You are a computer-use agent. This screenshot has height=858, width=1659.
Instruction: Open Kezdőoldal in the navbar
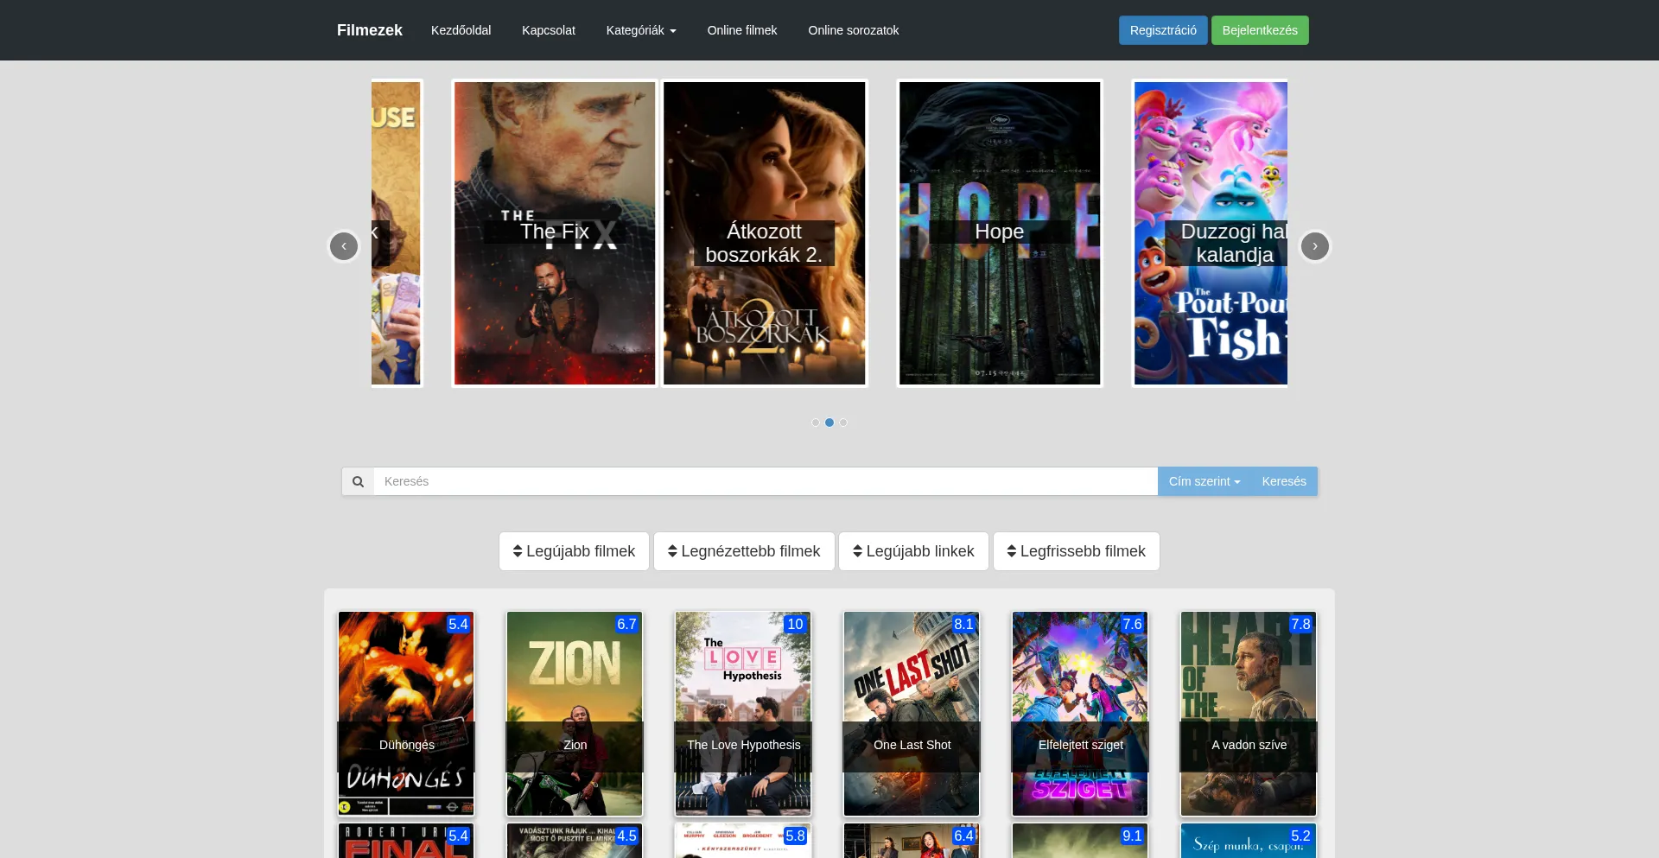click(461, 30)
